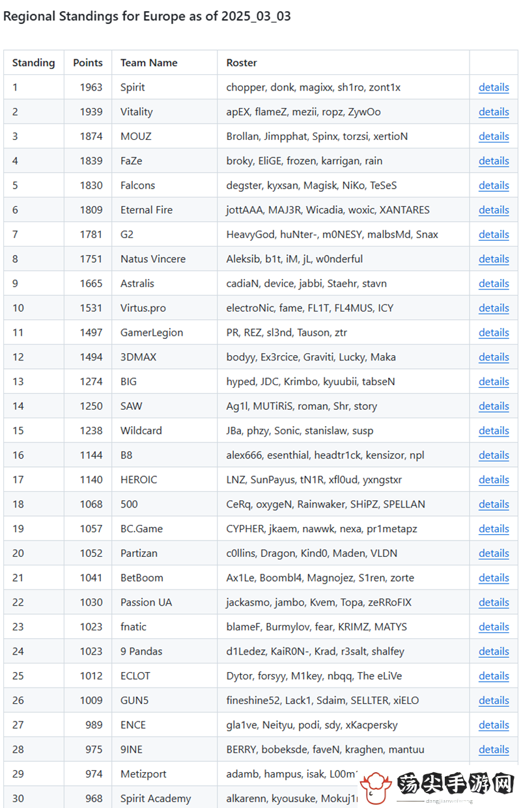521x808 pixels.
Task: Click standing number 25
Action: point(18,676)
